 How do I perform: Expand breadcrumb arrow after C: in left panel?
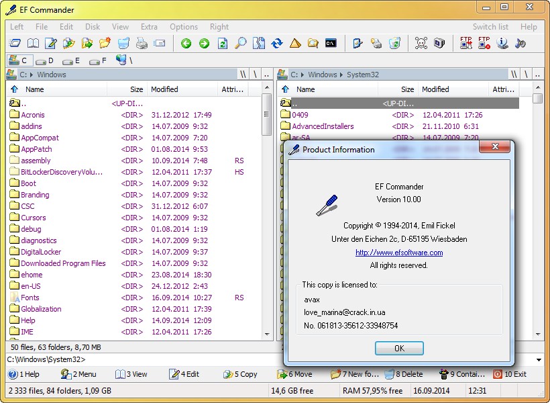click(x=32, y=75)
